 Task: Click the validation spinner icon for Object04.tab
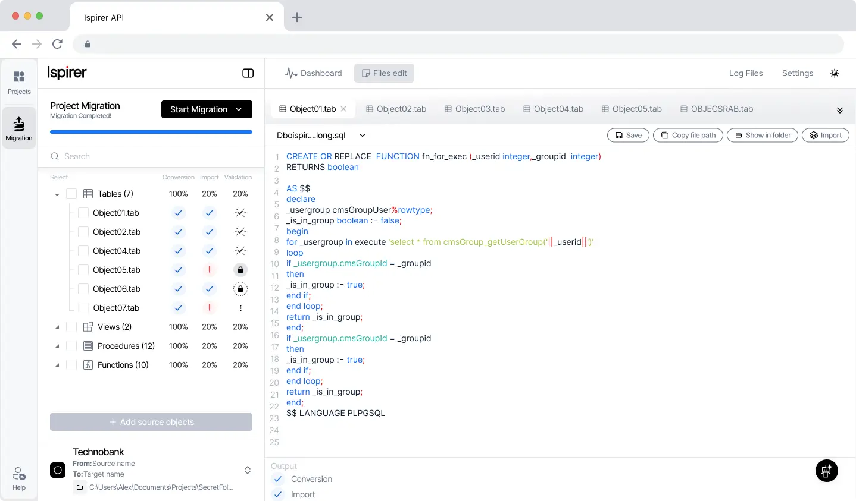(x=240, y=251)
